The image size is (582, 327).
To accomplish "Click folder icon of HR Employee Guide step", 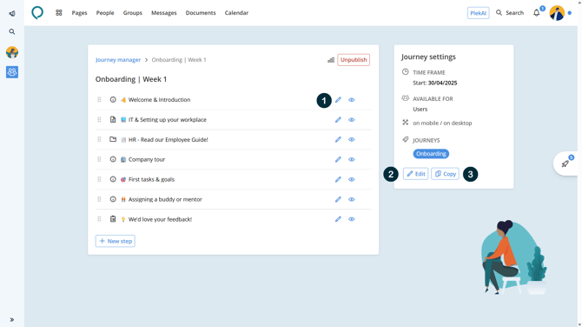I will click(113, 139).
